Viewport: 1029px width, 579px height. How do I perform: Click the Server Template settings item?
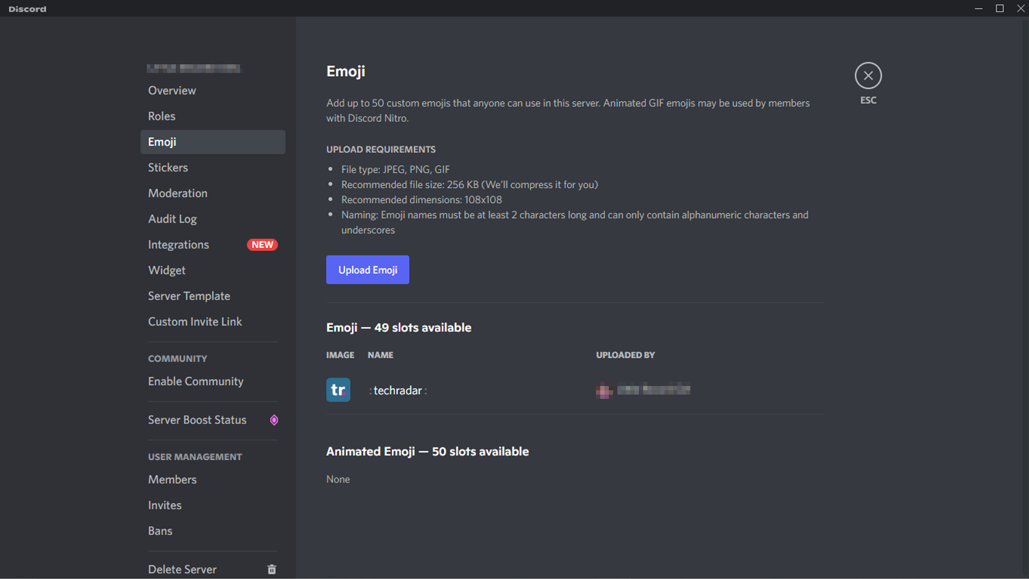(188, 295)
